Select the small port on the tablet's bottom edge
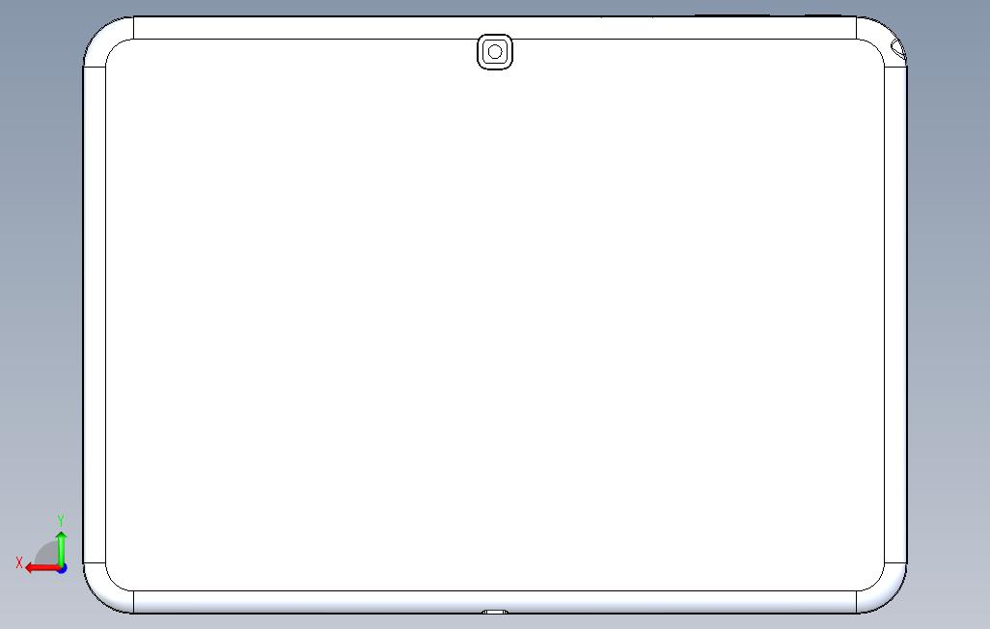Viewport: 990px width, 629px height. (495, 612)
